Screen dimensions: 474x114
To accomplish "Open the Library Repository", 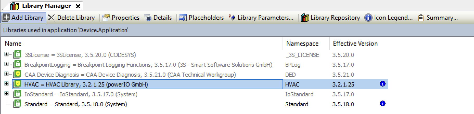I will pos(330,18).
